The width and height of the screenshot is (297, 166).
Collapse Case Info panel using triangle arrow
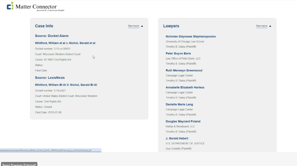pos(142,26)
